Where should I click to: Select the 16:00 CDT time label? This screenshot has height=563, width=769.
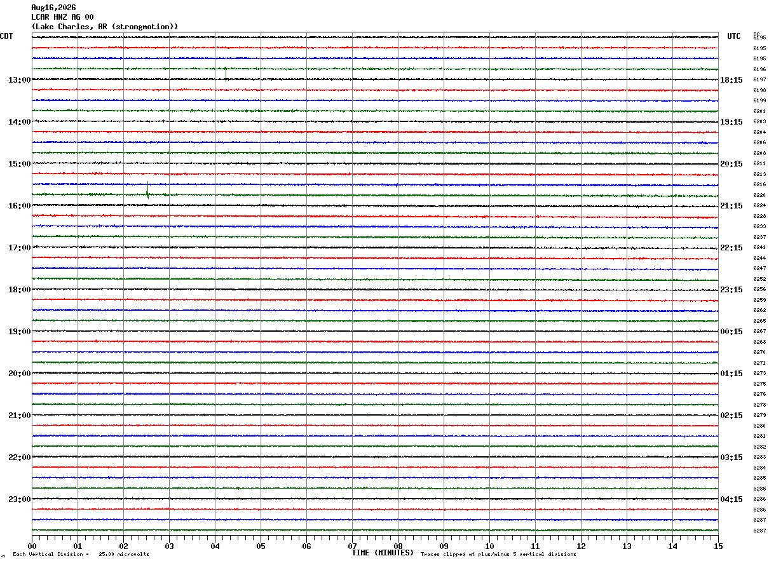(19, 206)
